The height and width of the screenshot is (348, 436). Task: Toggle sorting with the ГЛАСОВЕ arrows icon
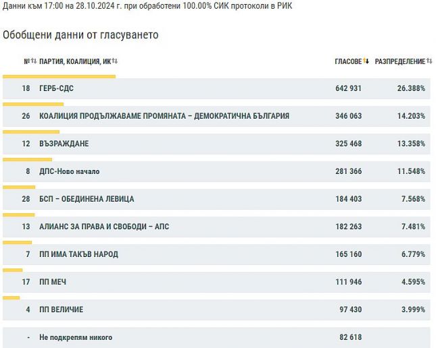(366, 61)
